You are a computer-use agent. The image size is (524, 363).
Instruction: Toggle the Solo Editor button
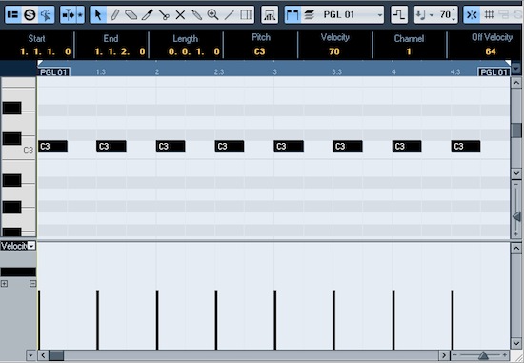point(30,15)
